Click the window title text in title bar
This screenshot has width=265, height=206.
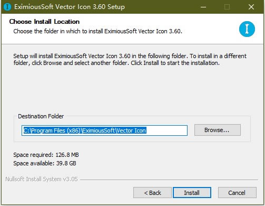[x=70, y=7]
